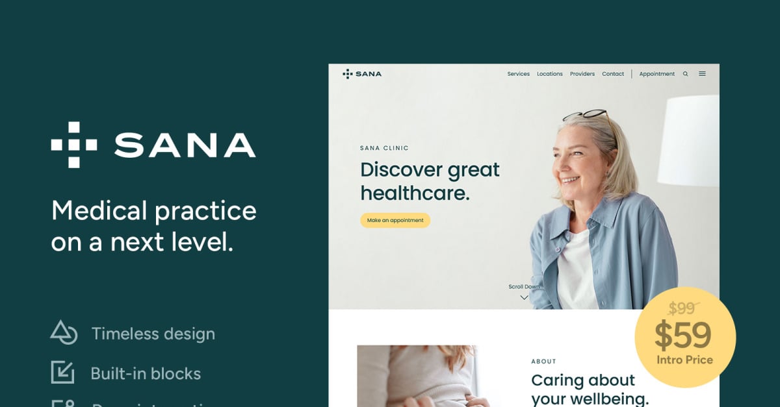The height and width of the screenshot is (407, 780).
Task: Open the Locations menu item
Action: (550, 74)
